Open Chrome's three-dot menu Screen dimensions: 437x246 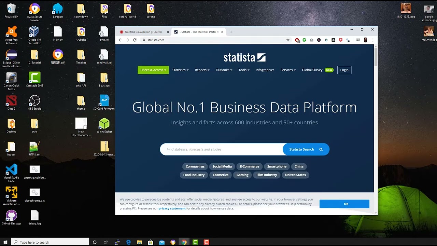click(x=372, y=40)
